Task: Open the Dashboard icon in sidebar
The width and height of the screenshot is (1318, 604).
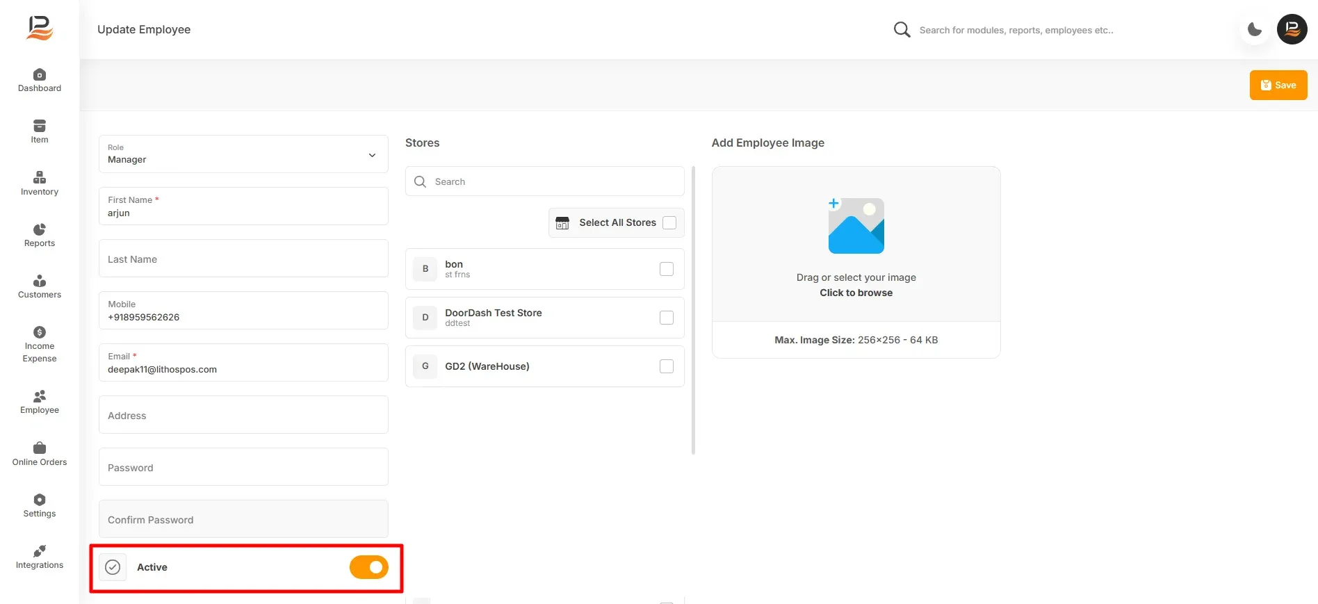Action: [40, 74]
